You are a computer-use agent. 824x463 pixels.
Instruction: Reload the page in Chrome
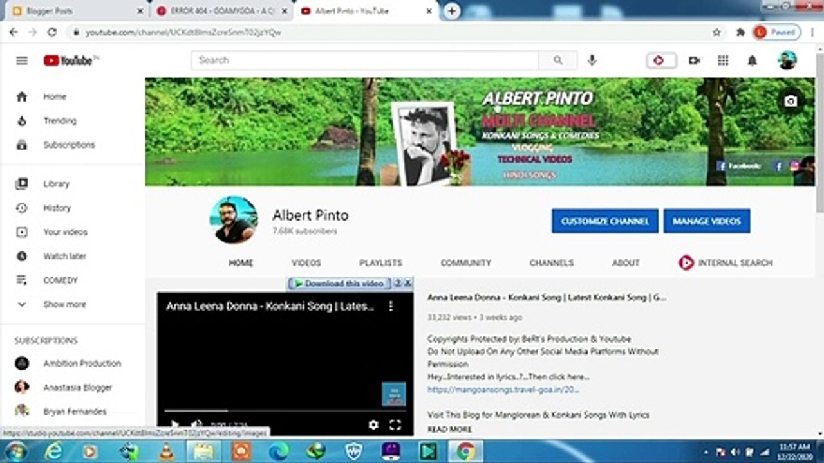click(x=52, y=32)
